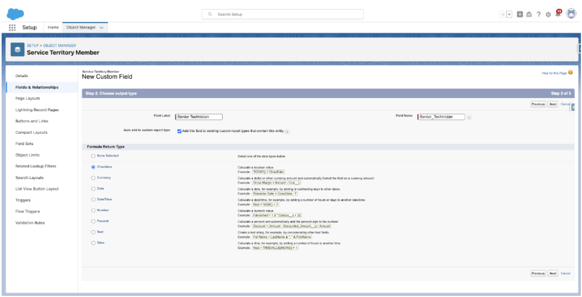This screenshot has height=297, width=582.
Task: Click the SETUP breadcrumb link
Action: (x=32, y=45)
